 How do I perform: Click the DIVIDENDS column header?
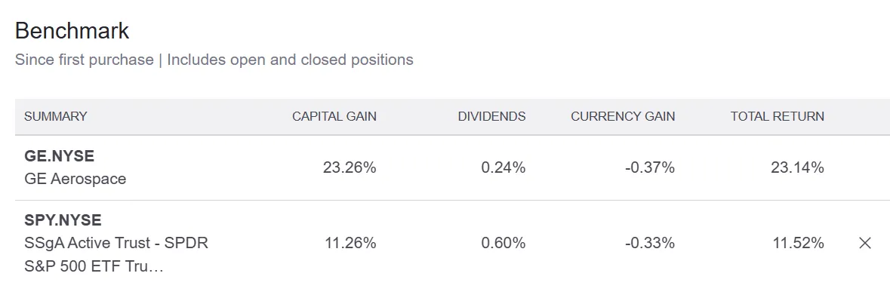click(x=491, y=116)
